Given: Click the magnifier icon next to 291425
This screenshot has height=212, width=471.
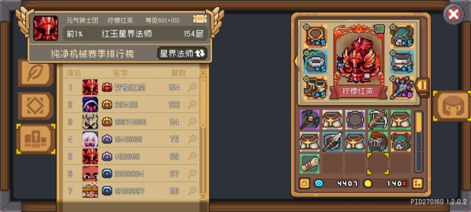Looking at the screenshot, I should tap(192, 105).
